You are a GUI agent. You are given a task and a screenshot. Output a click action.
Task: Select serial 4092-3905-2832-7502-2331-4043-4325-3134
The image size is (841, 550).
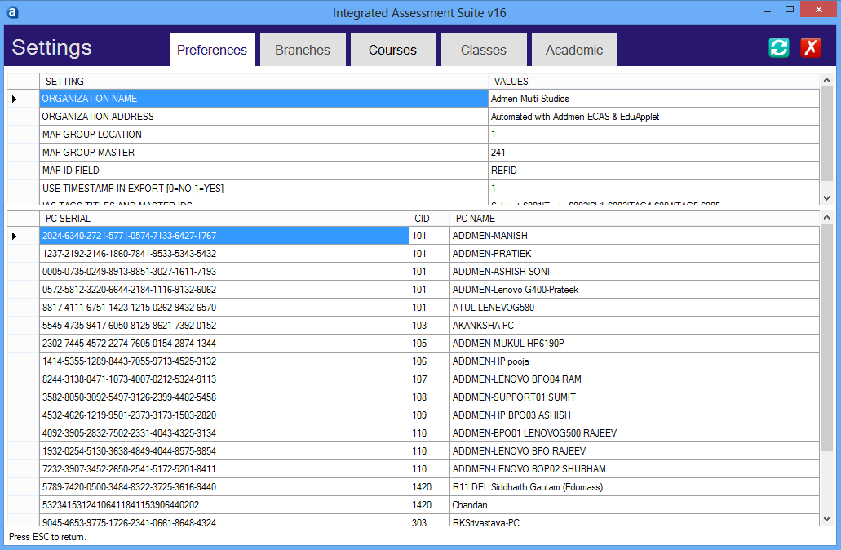224,433
